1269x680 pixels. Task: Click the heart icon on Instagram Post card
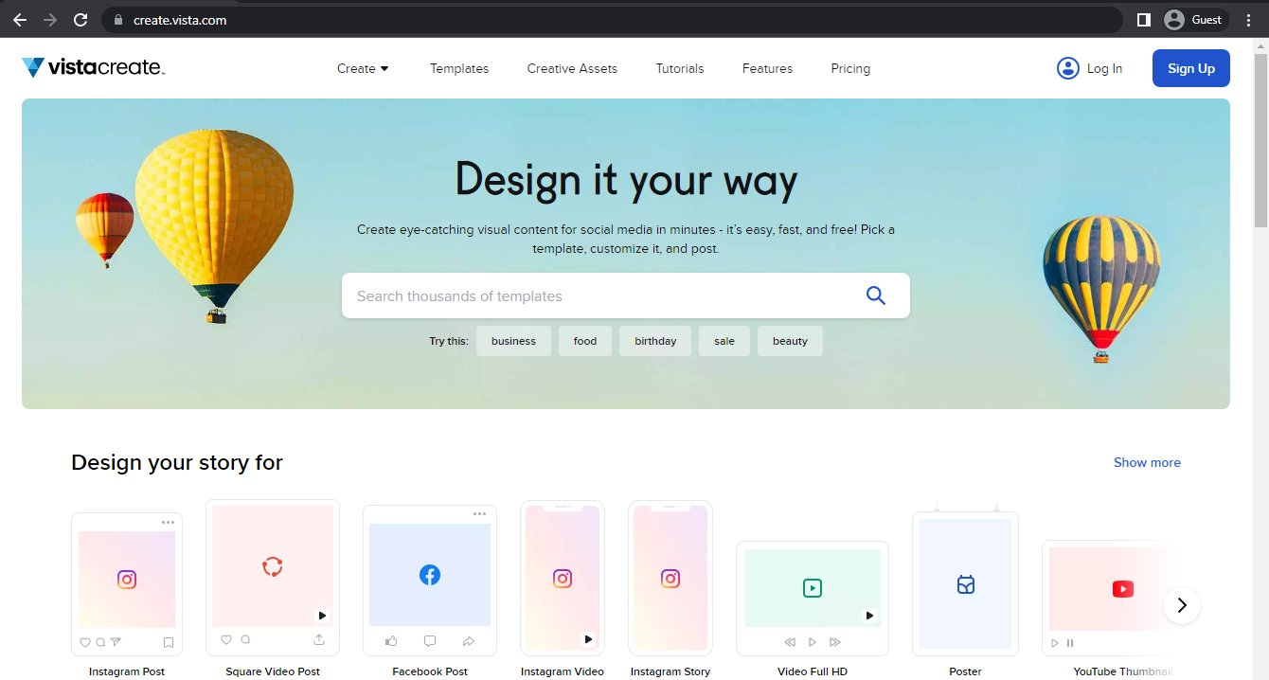tap(85, 642)
